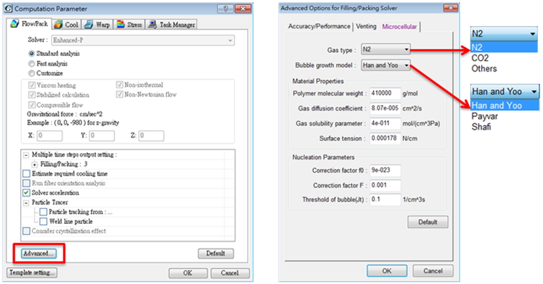Viewport: 543px width, 284px height.
Task: Choose CO2 in gas type list
Action: [x=504, y=58]
